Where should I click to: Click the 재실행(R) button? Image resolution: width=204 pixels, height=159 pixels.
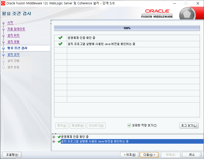[x=78, y=126]
